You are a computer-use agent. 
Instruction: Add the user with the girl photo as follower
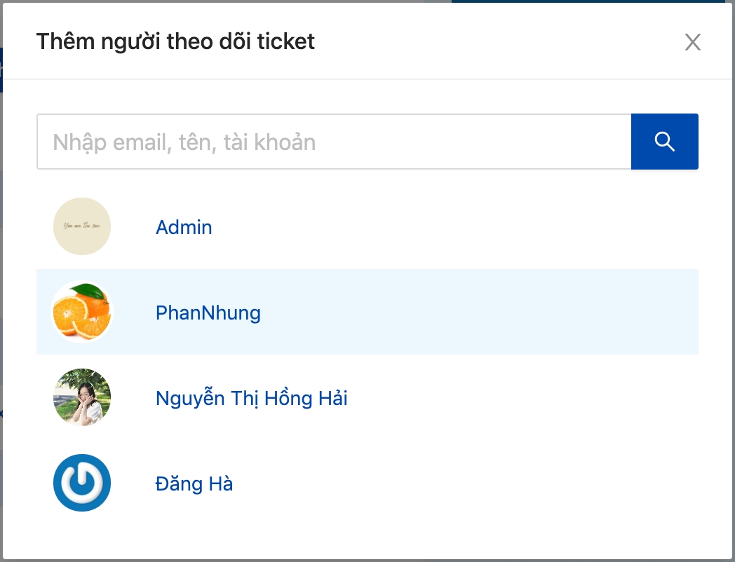251,399
